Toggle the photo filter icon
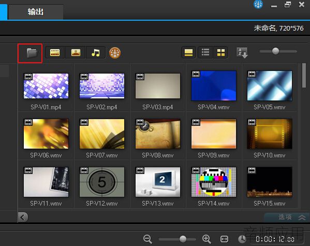Screen dimensions: 310x246 point(76,53)
